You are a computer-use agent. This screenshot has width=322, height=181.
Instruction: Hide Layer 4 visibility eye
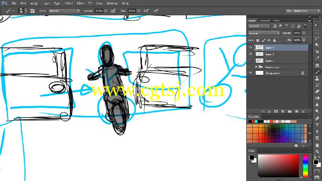coord(250,47)
